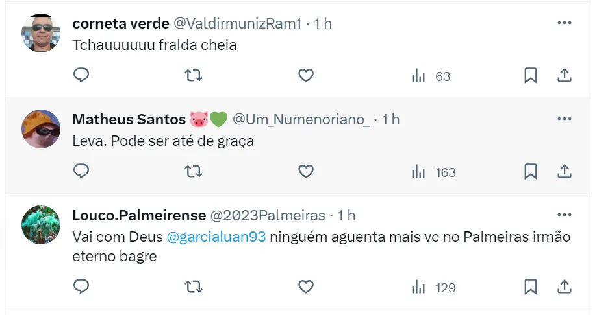The width and height of the screenshot is (597, 315).
Task: Share corneta verde's tweet
Action: pos(565,76)
